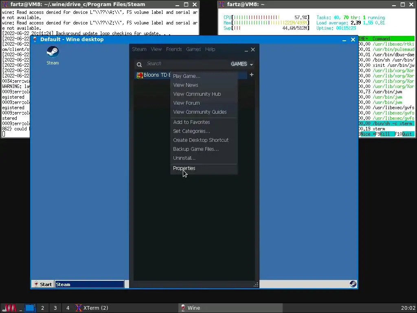Switch to virtual desktop 3
417x313 pixels.
[55, 308]
